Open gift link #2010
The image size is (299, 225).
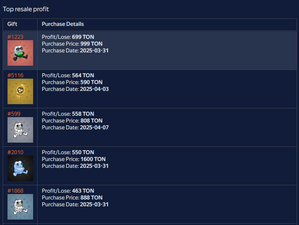[15, 152]
